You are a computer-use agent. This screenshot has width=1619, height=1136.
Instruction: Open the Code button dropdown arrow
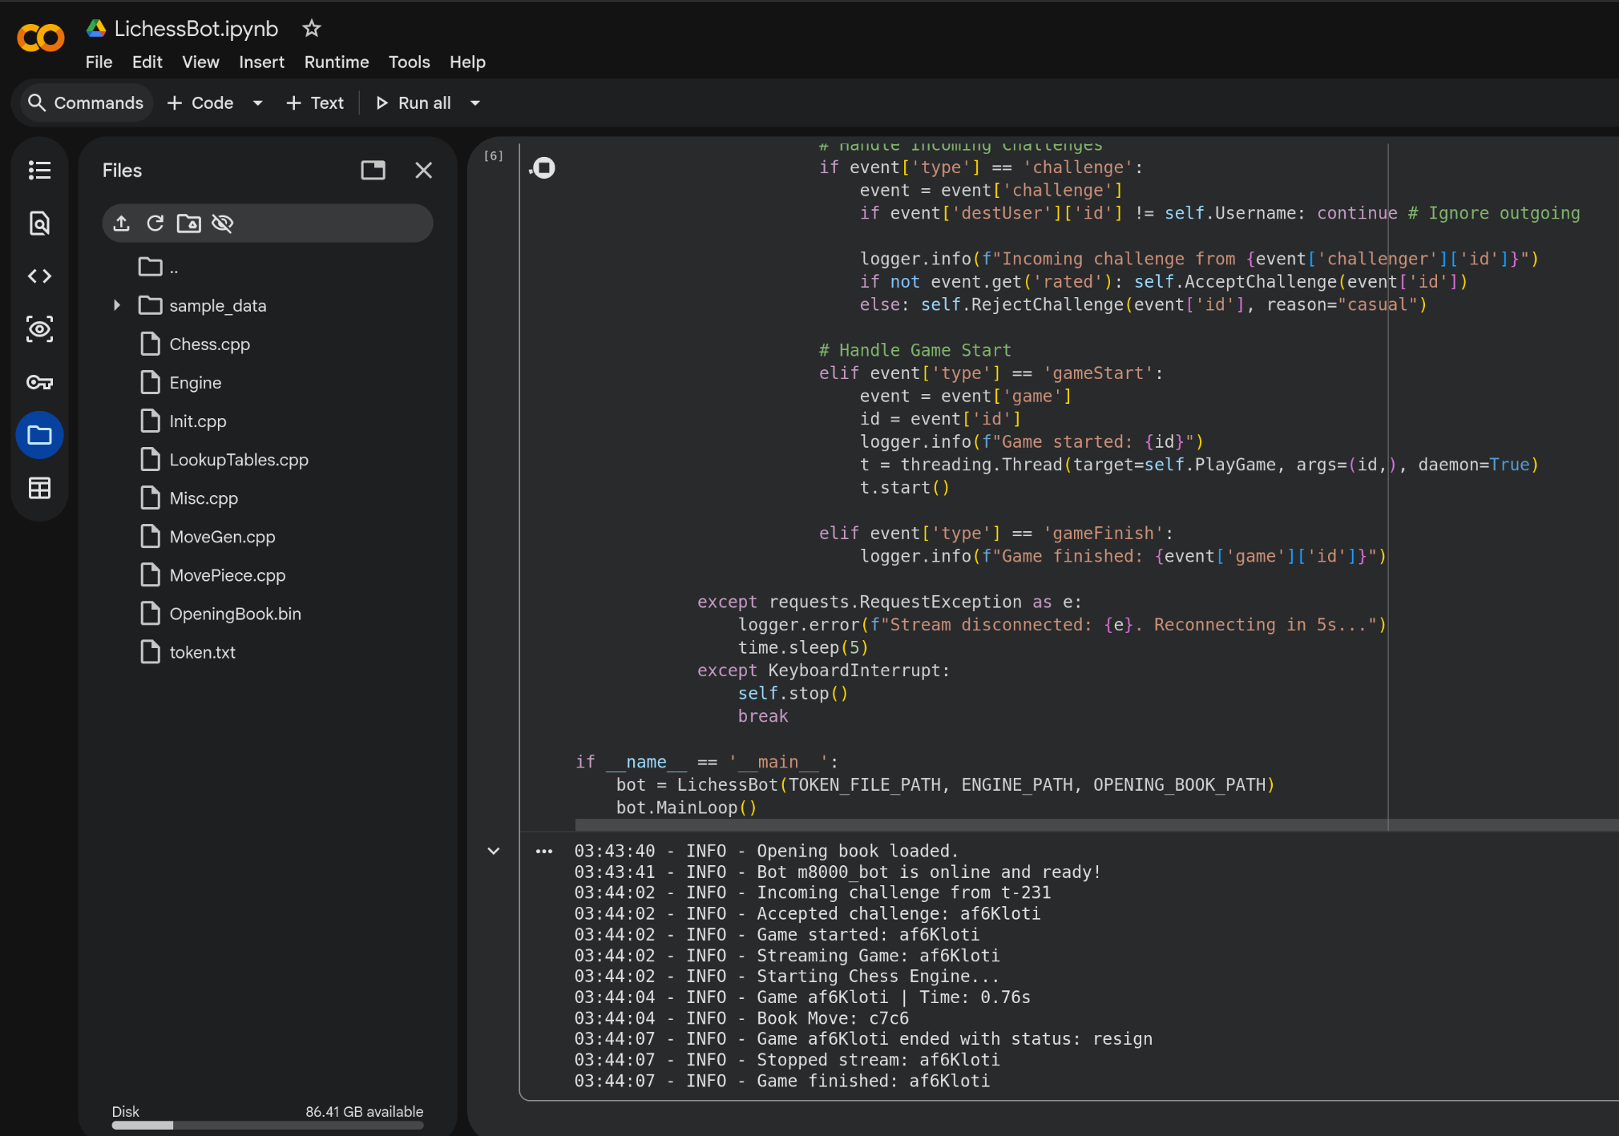[258, 103]
